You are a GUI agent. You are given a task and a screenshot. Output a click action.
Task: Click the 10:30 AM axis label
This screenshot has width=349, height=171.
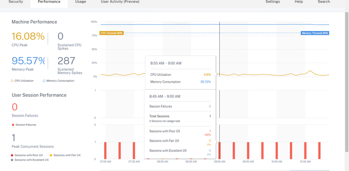click(x=305, y=162)
